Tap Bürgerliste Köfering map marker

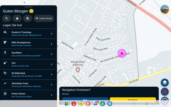78,70
